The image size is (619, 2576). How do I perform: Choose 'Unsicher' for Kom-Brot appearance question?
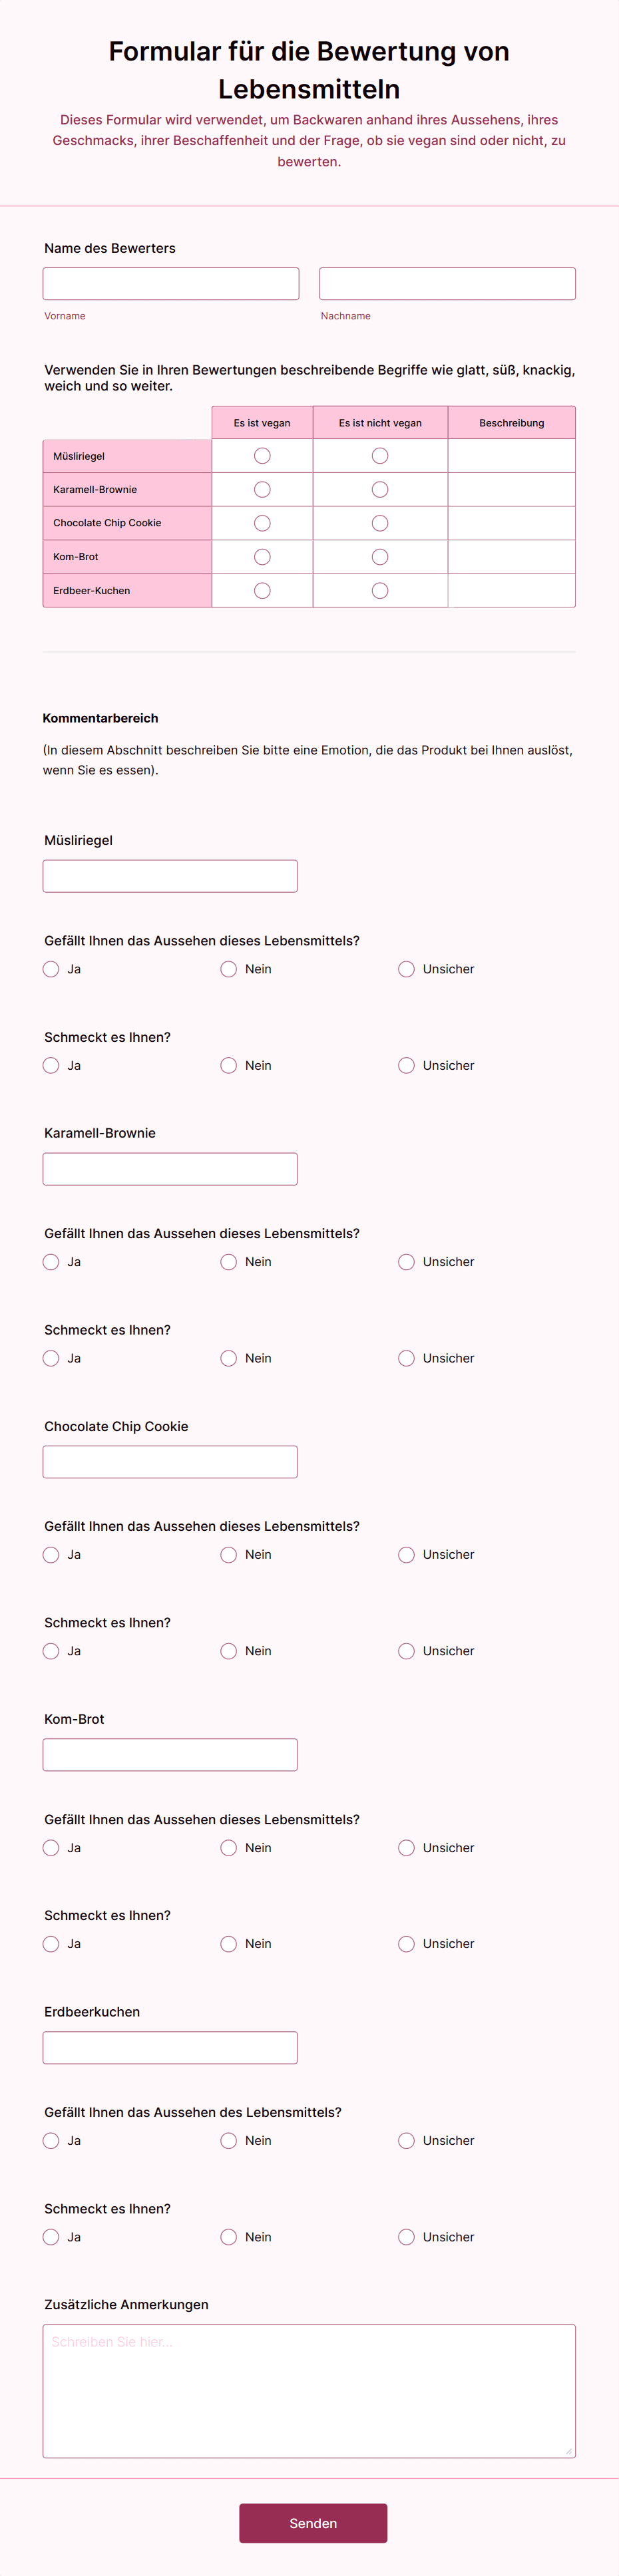pyautogui.click(x=406, y=1848)
